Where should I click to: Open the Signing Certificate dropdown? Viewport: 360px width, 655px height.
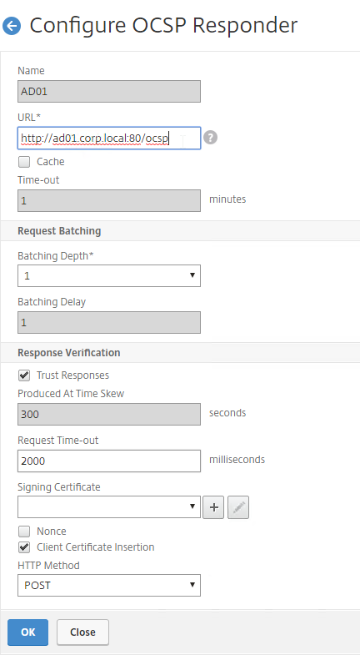pos(109,506)
